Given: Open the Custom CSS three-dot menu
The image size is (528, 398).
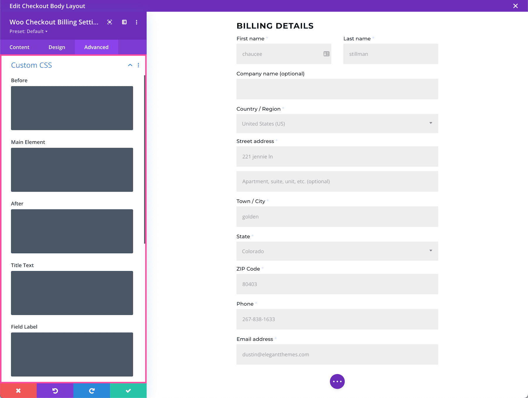Looking at the screenshot, I should pos(138,65).
